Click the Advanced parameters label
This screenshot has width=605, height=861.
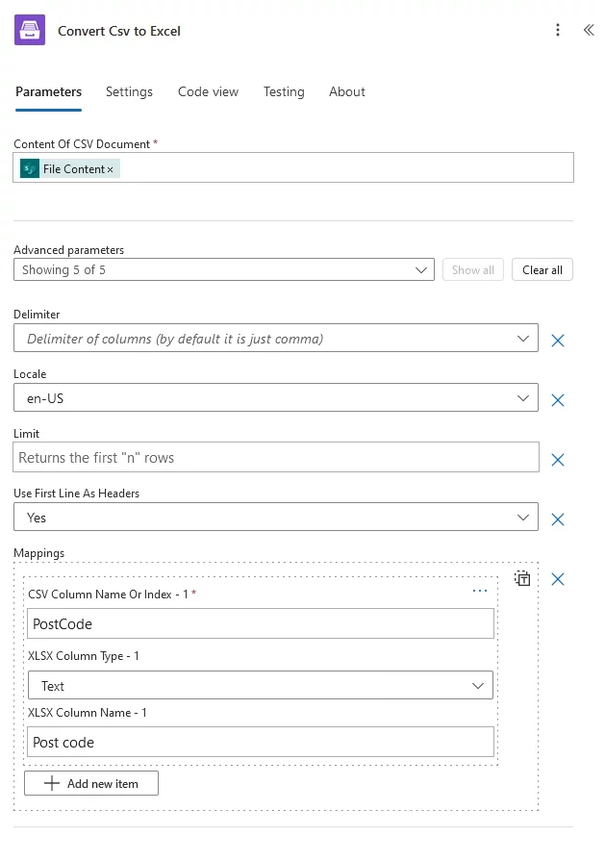click(68, 250)
